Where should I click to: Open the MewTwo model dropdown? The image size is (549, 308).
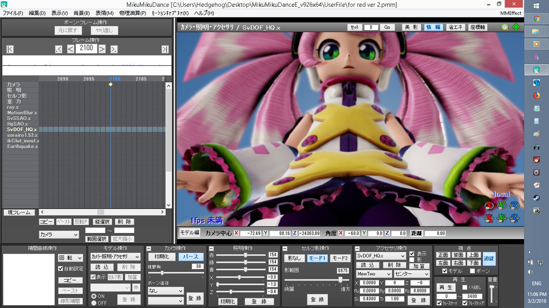[374, 274]
